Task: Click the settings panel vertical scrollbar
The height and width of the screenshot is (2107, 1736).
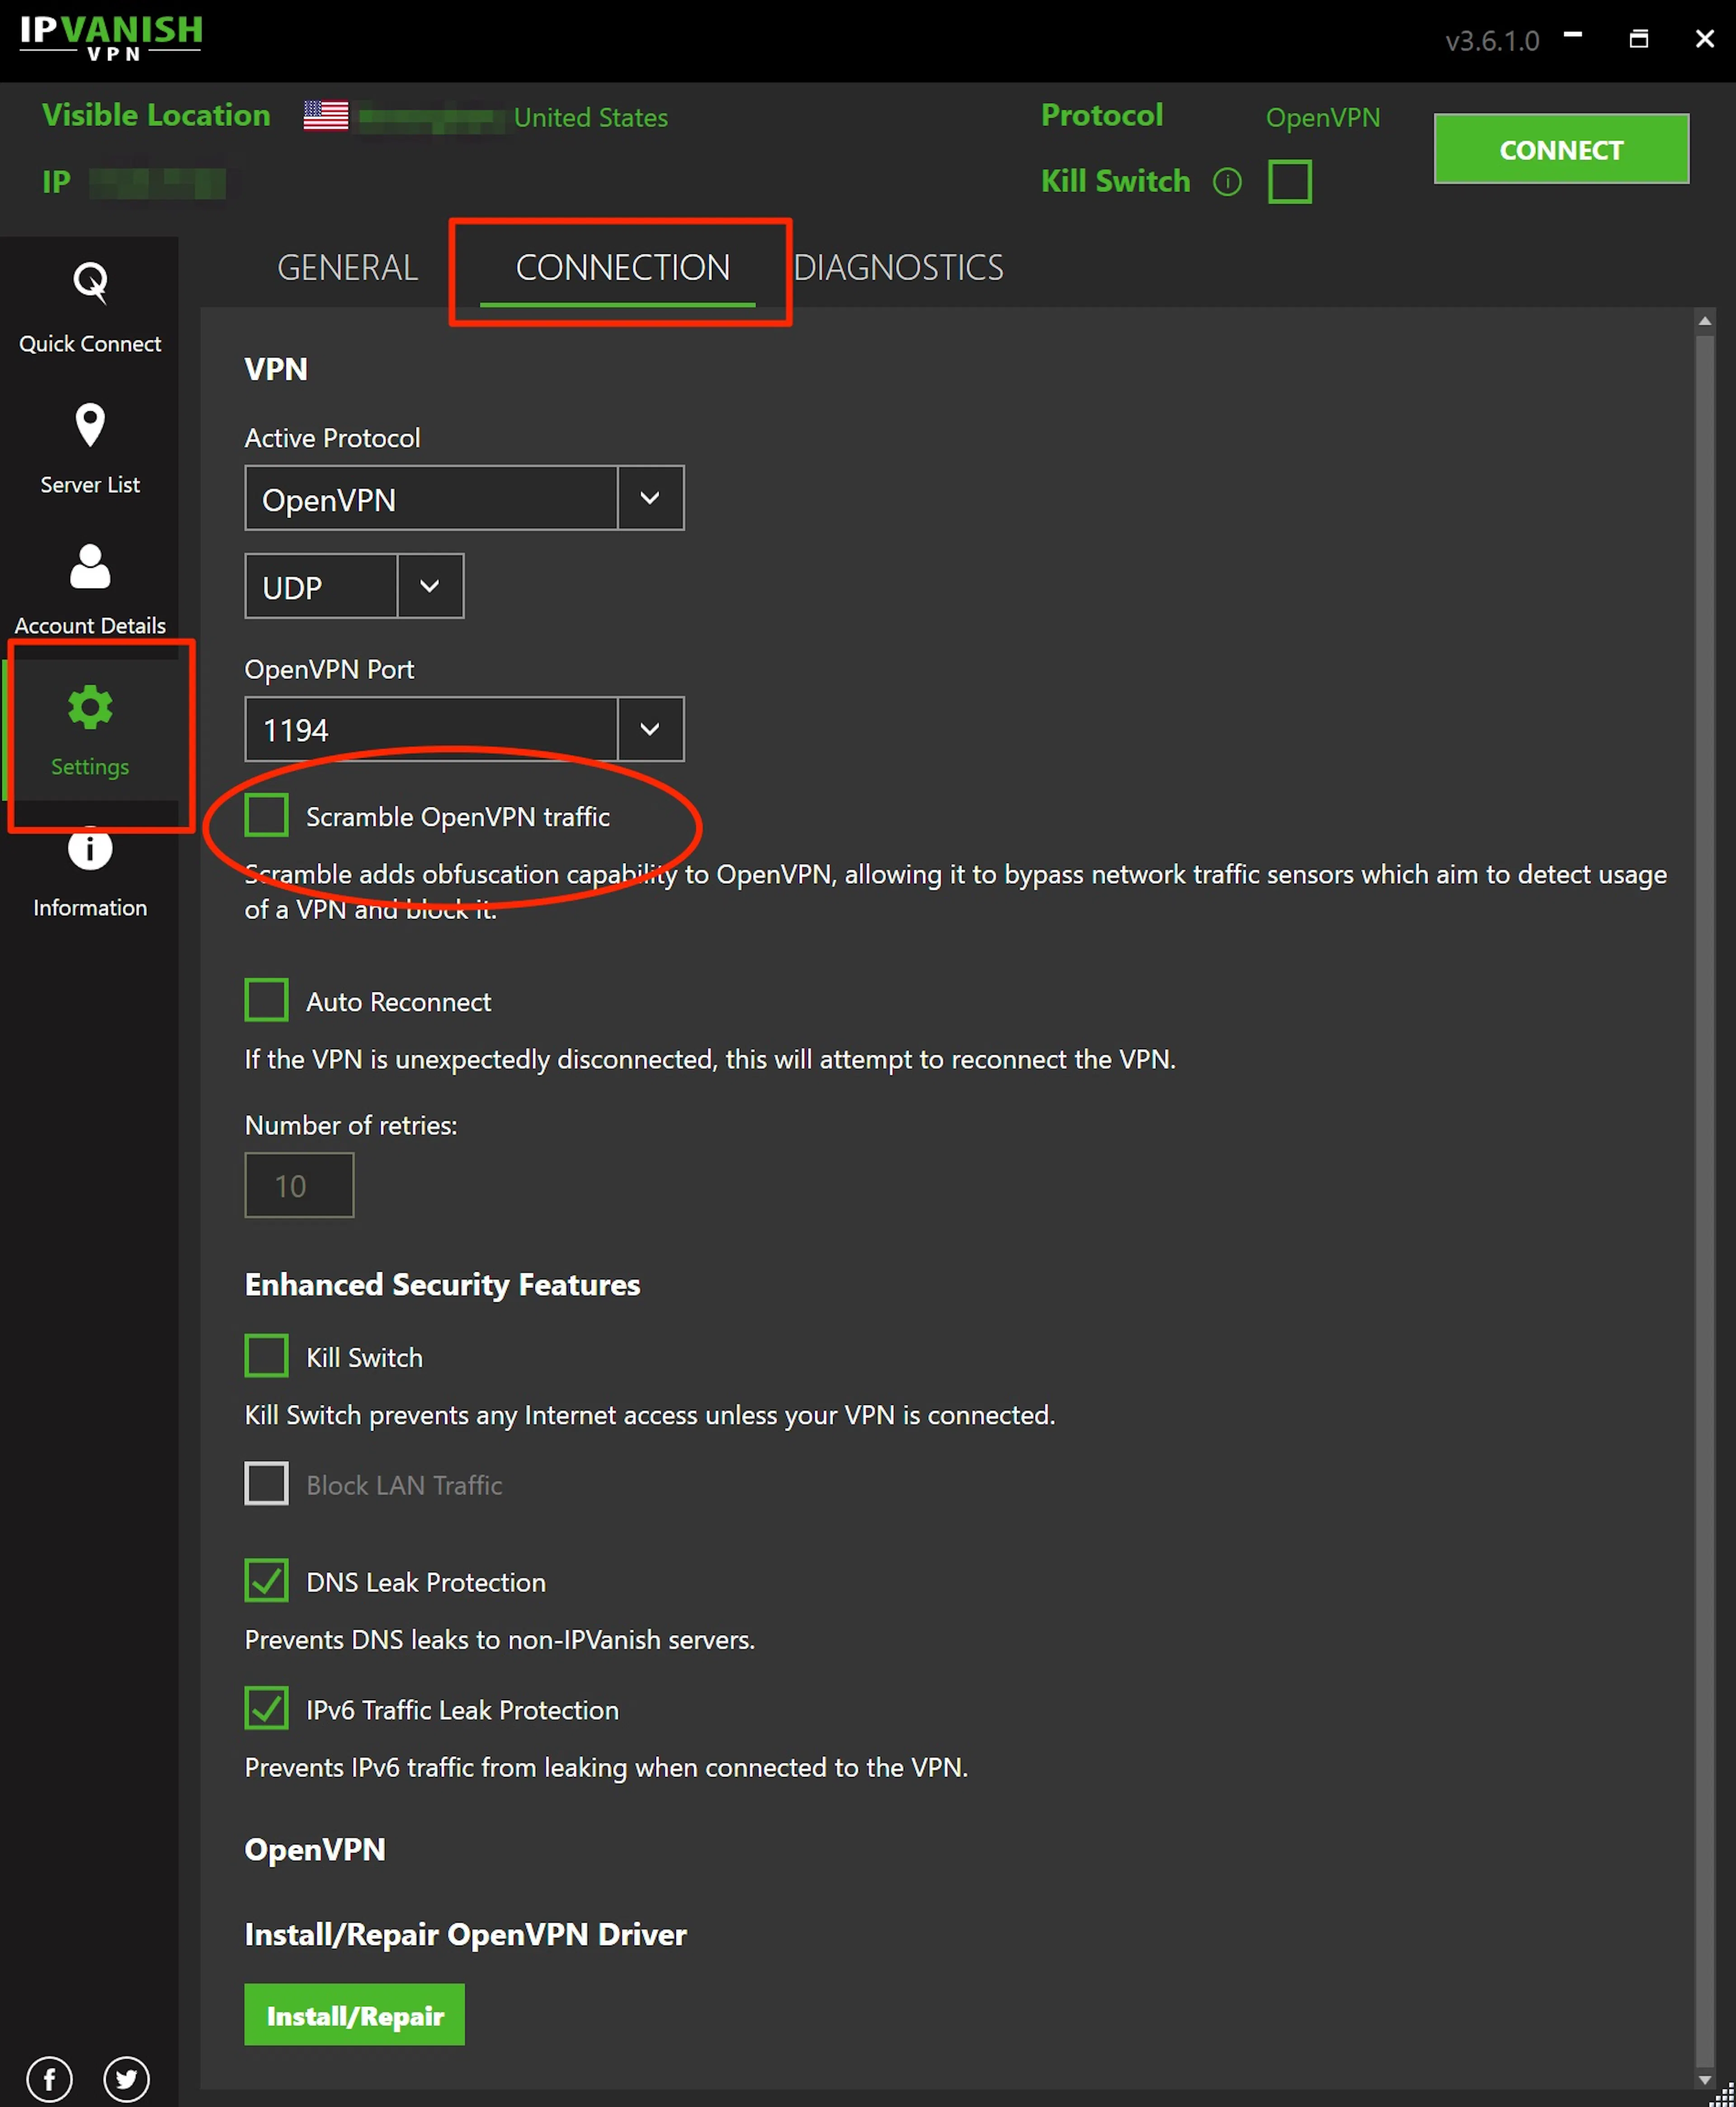Action: [x=1704, y=1200]
